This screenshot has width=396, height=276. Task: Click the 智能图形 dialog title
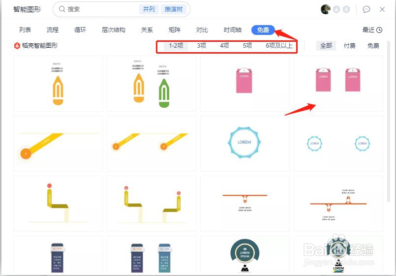(x=27, y=9)
